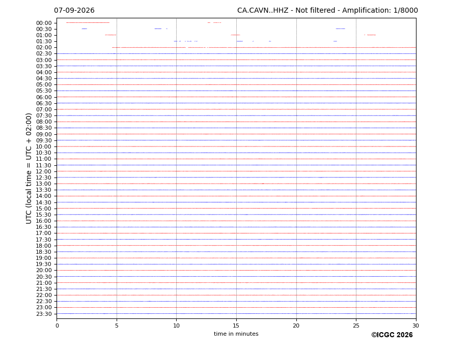Click the 00:00 hour trace label

coord(44,23)
